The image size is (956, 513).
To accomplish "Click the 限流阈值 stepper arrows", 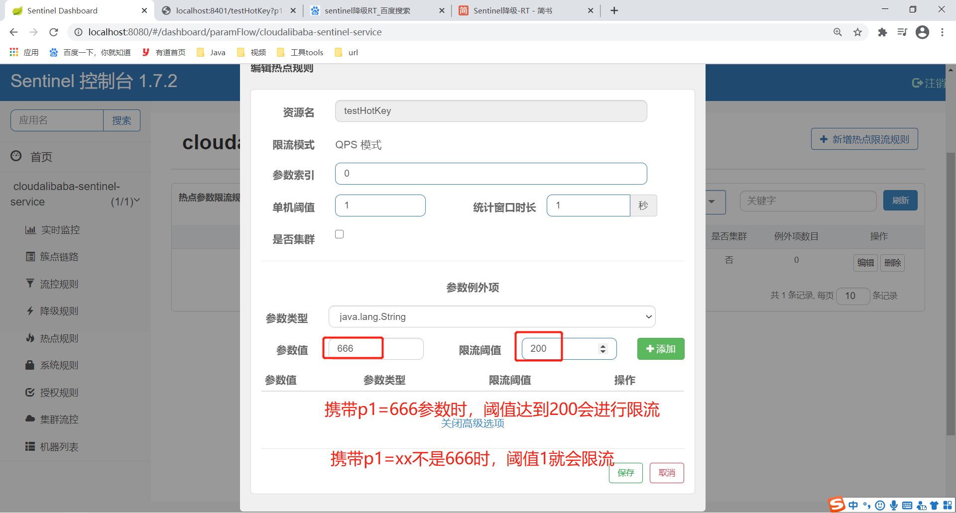I will point(603,349).
